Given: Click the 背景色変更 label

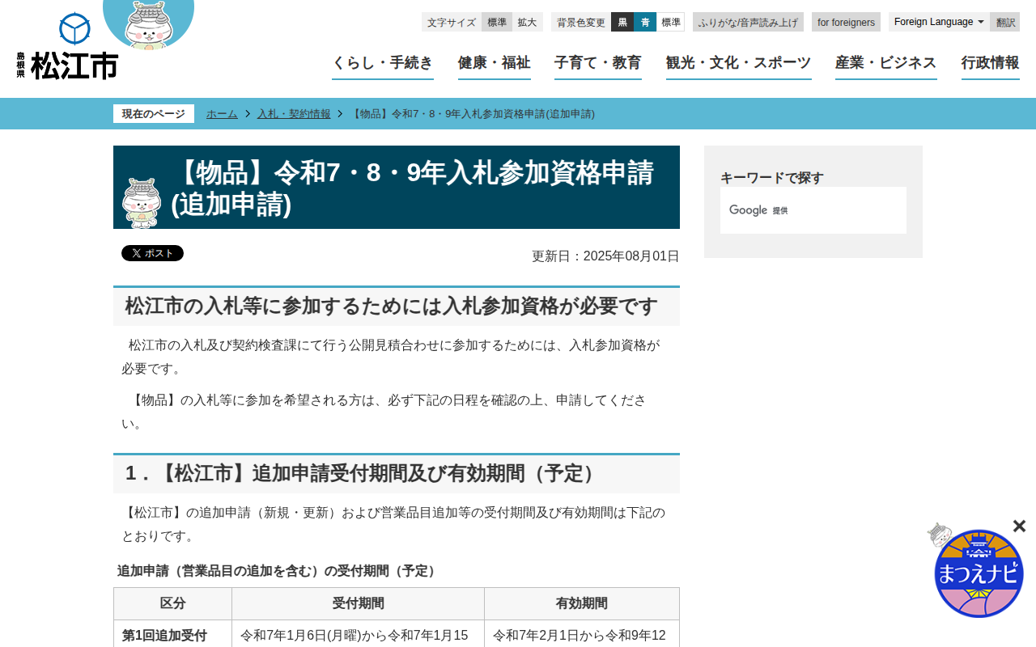Looking at the screenshot, I should point(581,22).
